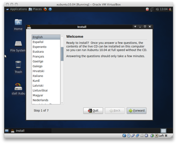Open the Install window menu icon

click(x=29, y=27)
